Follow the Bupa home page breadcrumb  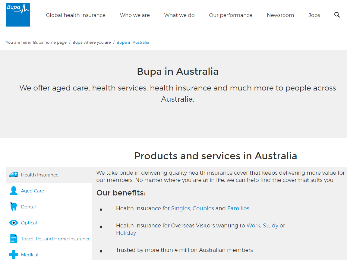tap(50, 43)
